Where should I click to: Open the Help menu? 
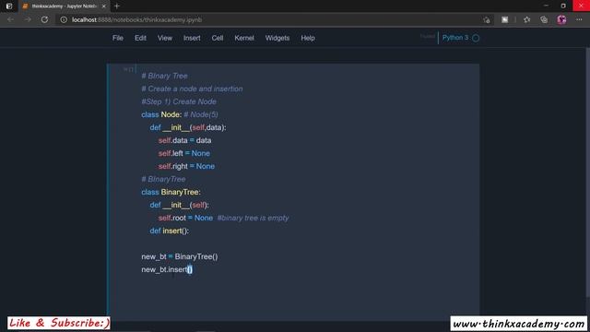click(308, 38)
